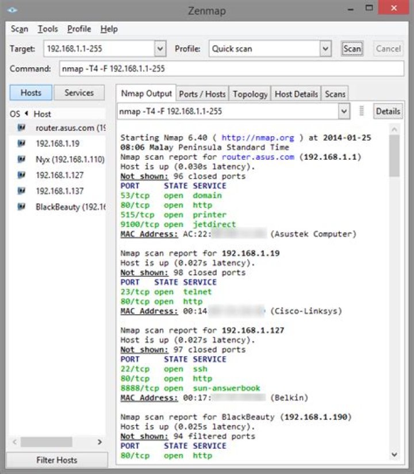Click the output vertical scrollbar thumb

click(x=394, y=155)
